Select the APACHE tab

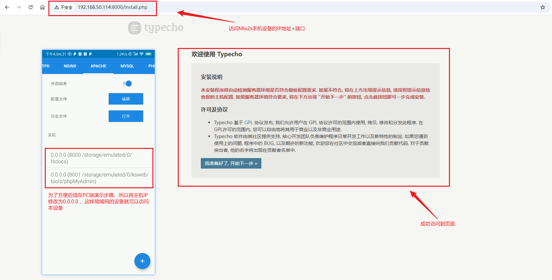pyautogui.click(x=98, y=66)
